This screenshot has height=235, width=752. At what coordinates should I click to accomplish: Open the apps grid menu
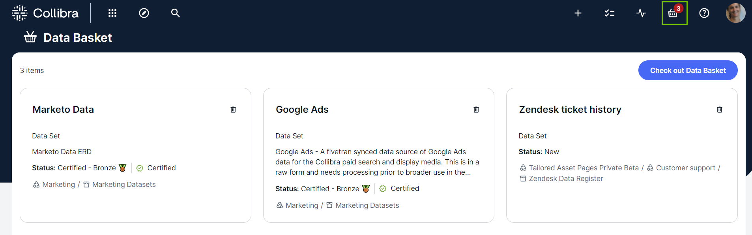tap(112, 13)
